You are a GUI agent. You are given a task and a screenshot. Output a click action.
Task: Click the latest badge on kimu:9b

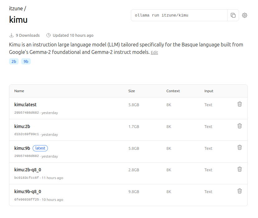[40, 148]
